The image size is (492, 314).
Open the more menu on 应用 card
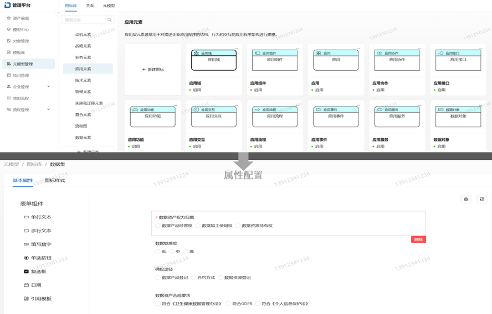(x=358, y=49)
